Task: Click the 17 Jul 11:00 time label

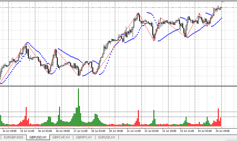Action: [x=80, y=131]
